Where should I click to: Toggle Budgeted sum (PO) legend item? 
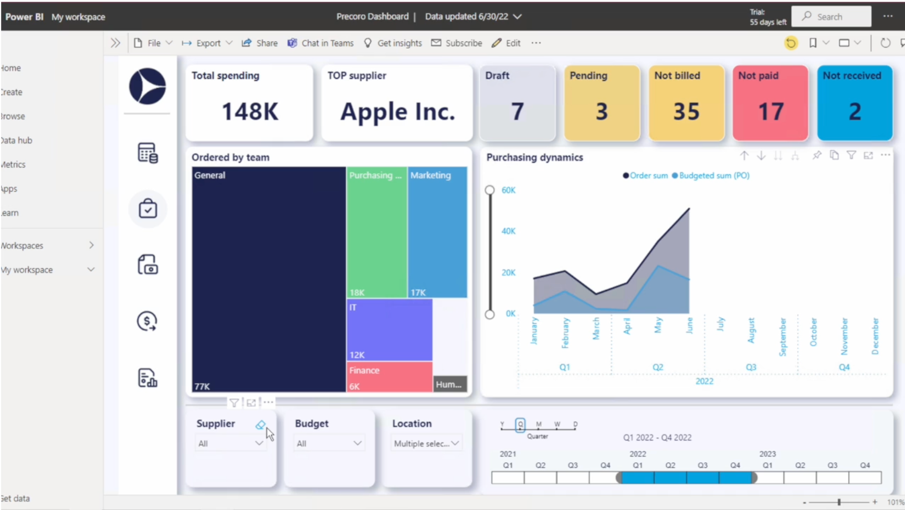[711, 175]
